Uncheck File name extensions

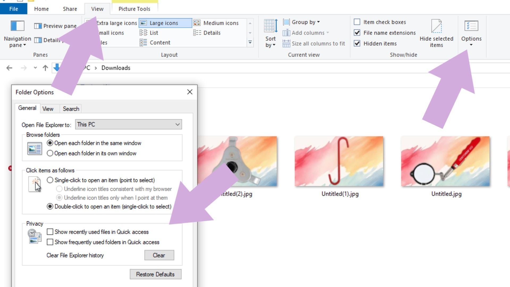coord(357,33)
